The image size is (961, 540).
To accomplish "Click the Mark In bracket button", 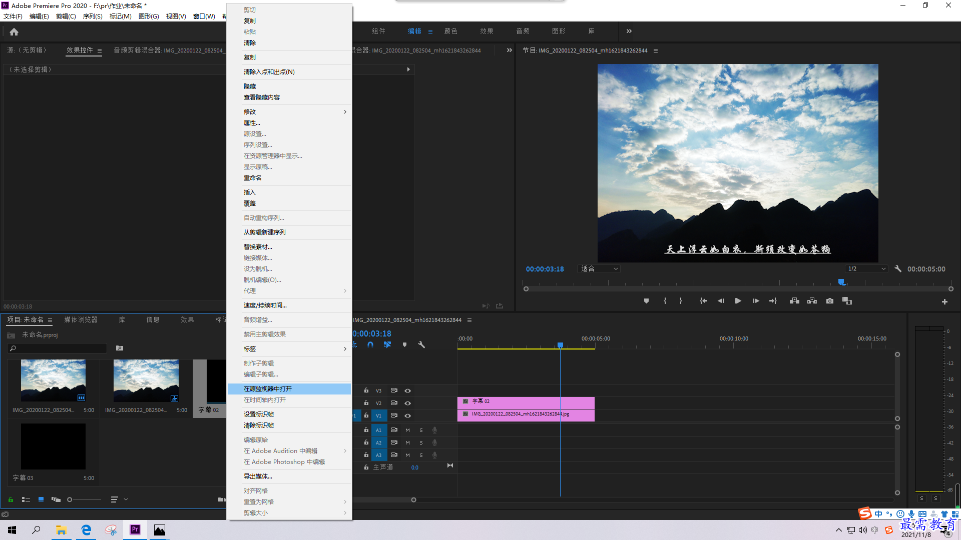I will tap(665, 301).
